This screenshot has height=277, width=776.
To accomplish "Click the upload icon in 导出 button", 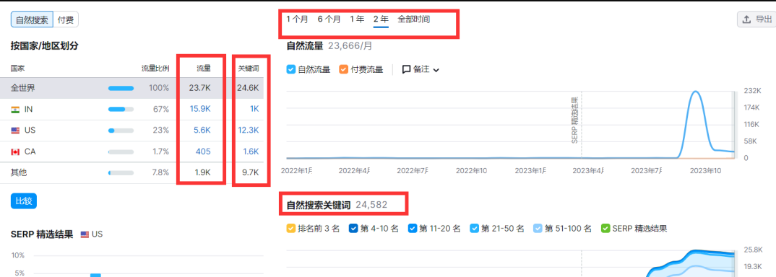I will tap(747, 19).
